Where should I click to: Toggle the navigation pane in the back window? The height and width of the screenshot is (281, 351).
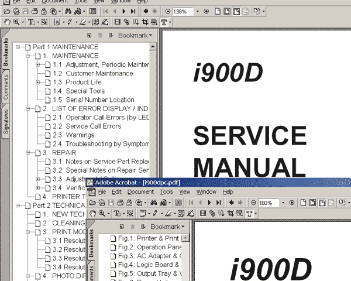92,11
